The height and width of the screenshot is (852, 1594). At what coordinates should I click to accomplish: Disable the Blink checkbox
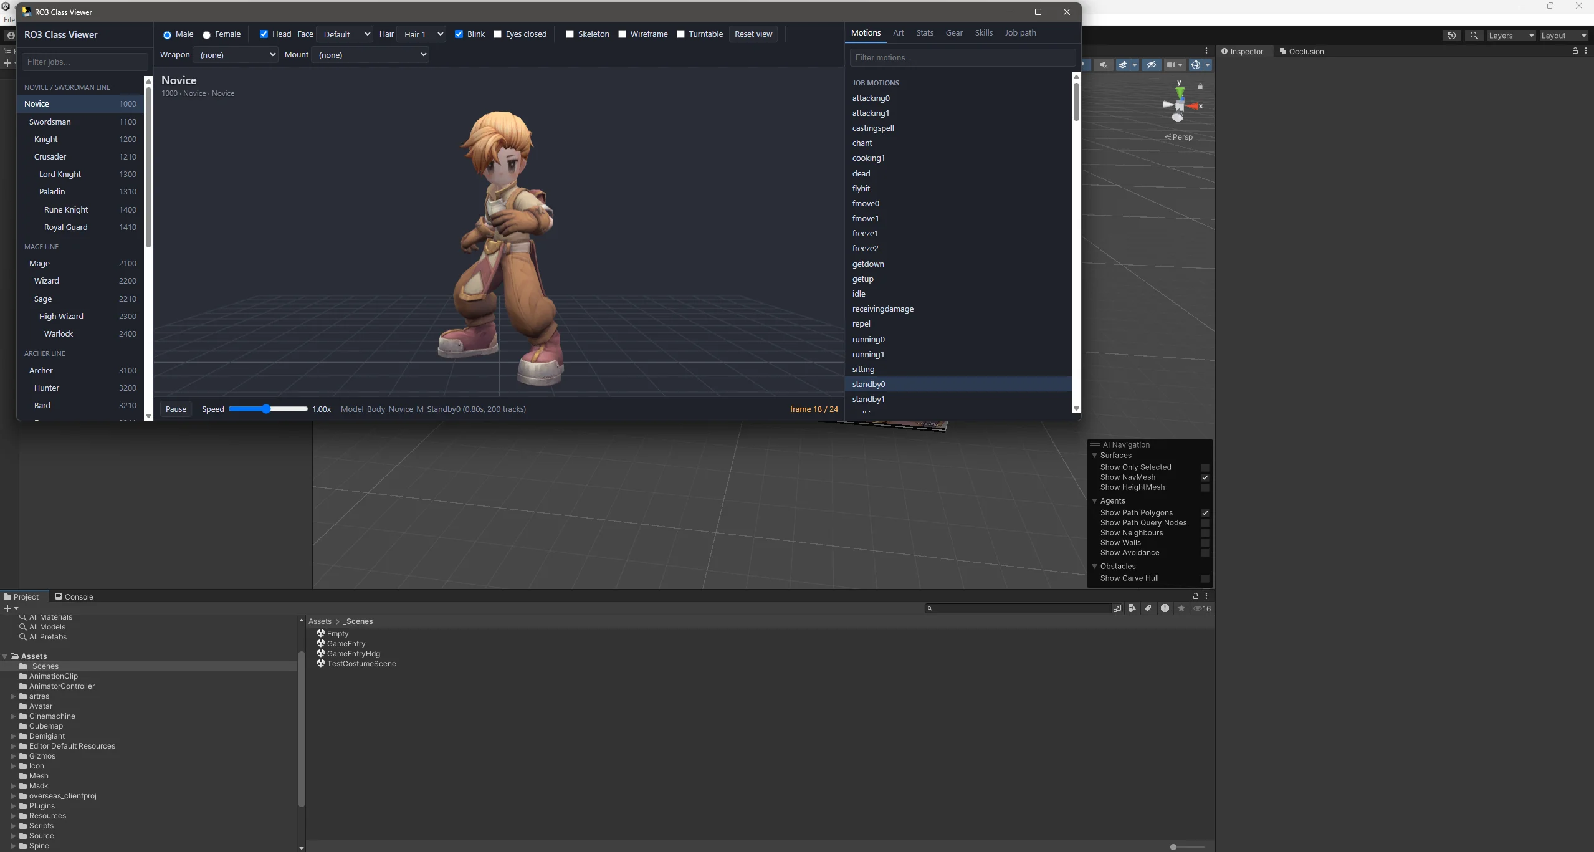click(459, 34)
